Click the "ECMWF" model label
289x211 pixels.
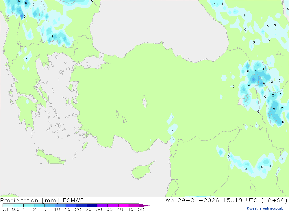click(73, 200)
